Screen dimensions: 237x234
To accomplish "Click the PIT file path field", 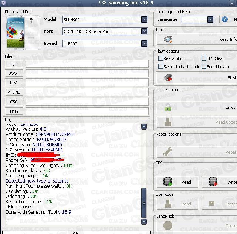I will tap(87, 64).
